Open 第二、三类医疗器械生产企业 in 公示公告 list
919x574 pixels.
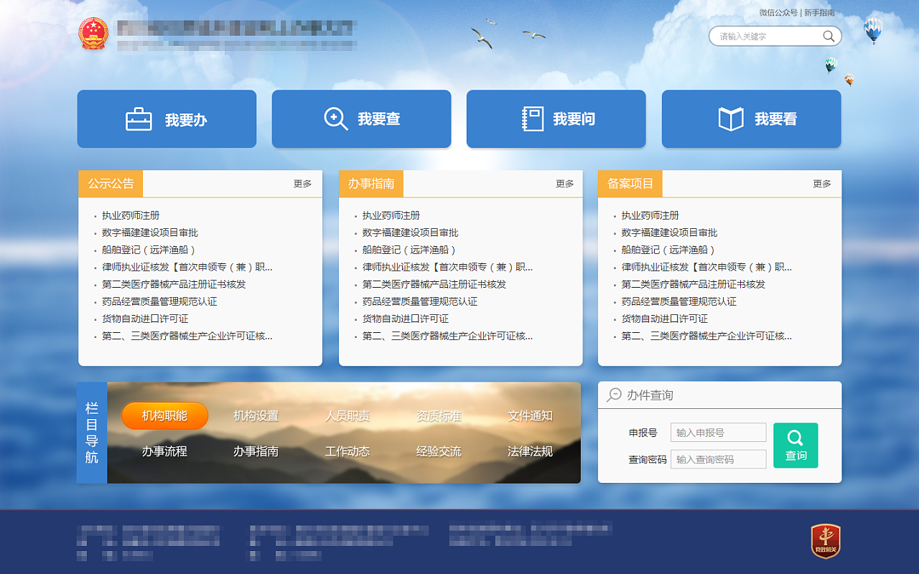(187, 336)
